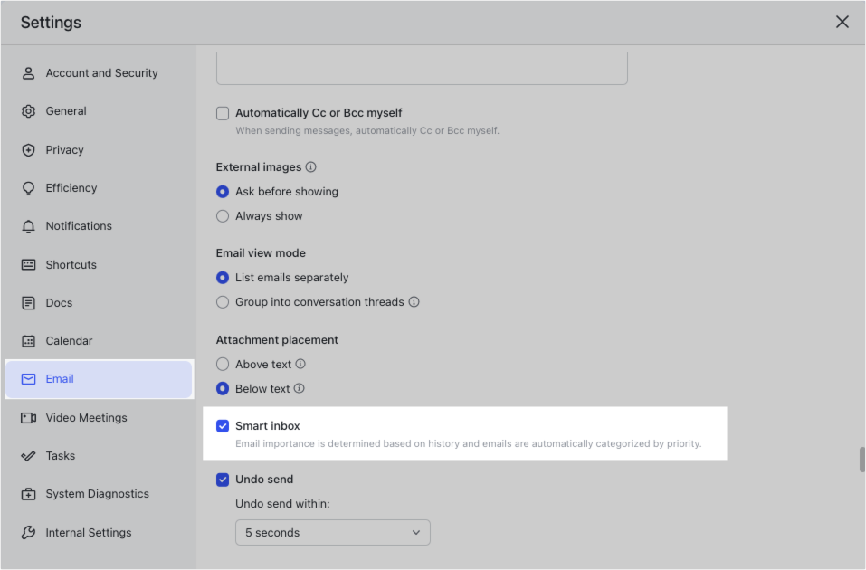Select the Shortcuts keyboard icon
Viewport: 866px width, 570px height.
tap(30, 264)
